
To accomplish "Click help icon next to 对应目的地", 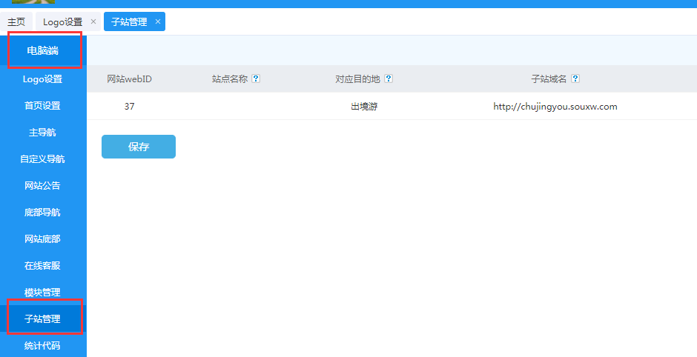I will [x=389, y=79].
